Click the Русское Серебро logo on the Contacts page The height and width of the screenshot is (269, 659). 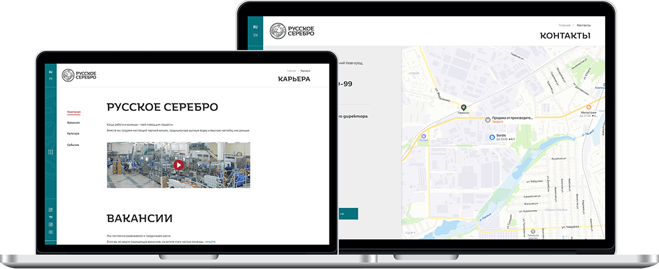tap(292, 31)
